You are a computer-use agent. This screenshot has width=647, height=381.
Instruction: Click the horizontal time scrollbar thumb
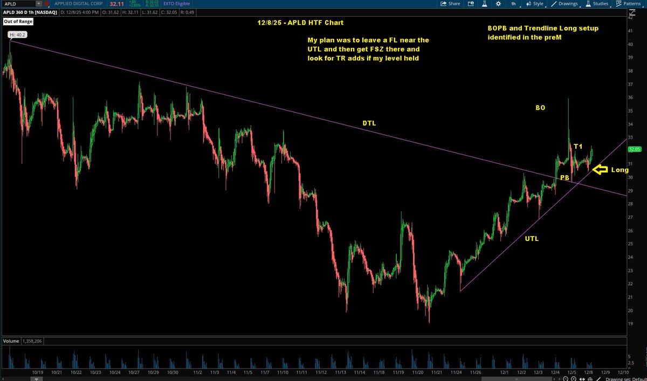(517, 379)
